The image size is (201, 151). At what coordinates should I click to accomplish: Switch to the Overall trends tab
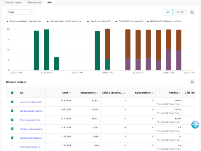pyautogui.click(x=13, y=3)
